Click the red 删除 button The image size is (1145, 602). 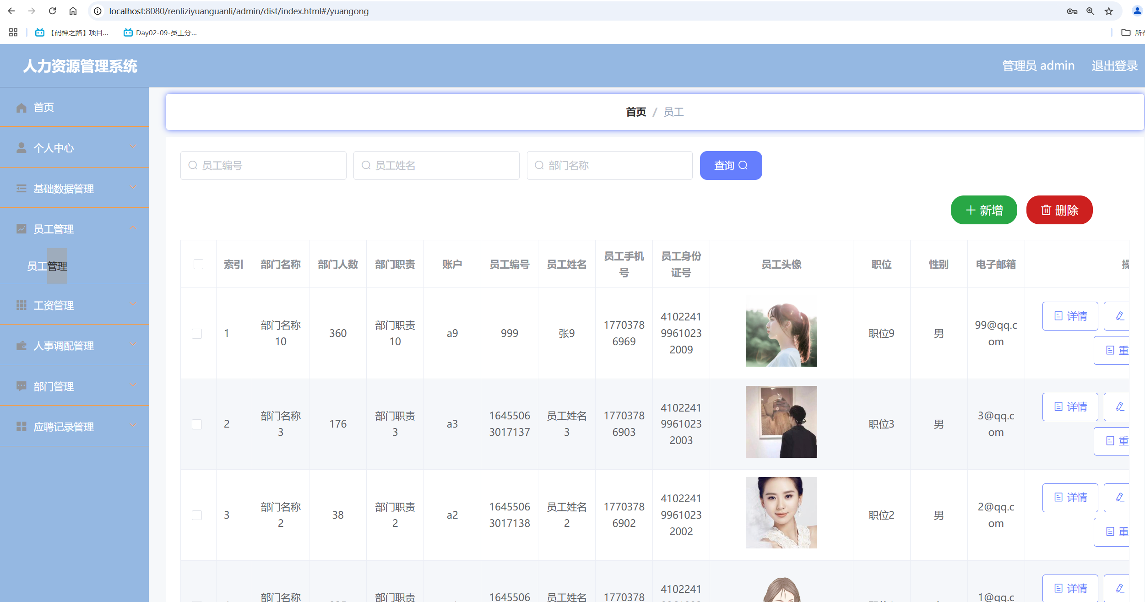point(1059,210)
